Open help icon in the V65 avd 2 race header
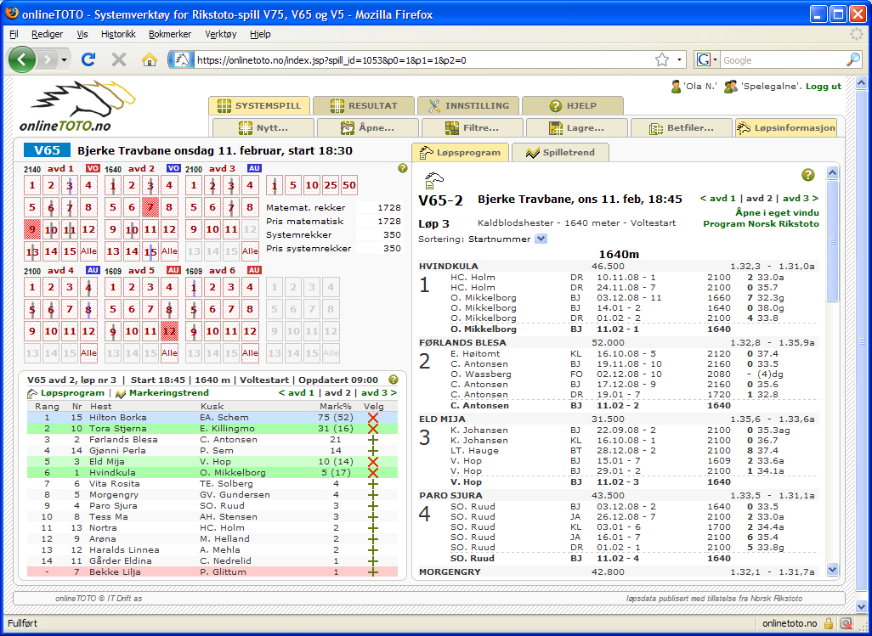Image resolution: width=872 pixels, height=636 pixels. pos(394,380)
